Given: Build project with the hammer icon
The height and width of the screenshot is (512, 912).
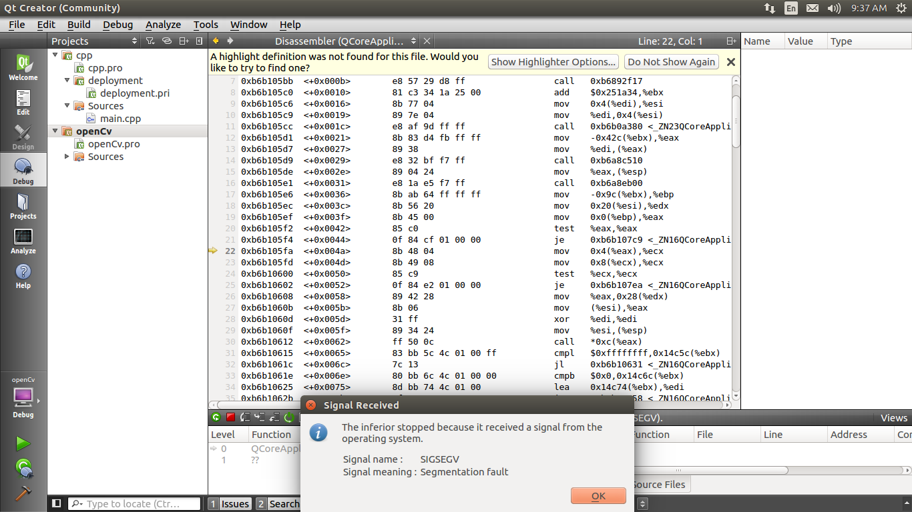Looking at the screenshot, I should tap(23, 493).
